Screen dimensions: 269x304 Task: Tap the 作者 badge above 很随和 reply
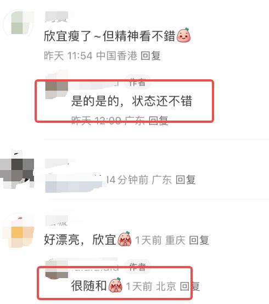tap(137, 267)
